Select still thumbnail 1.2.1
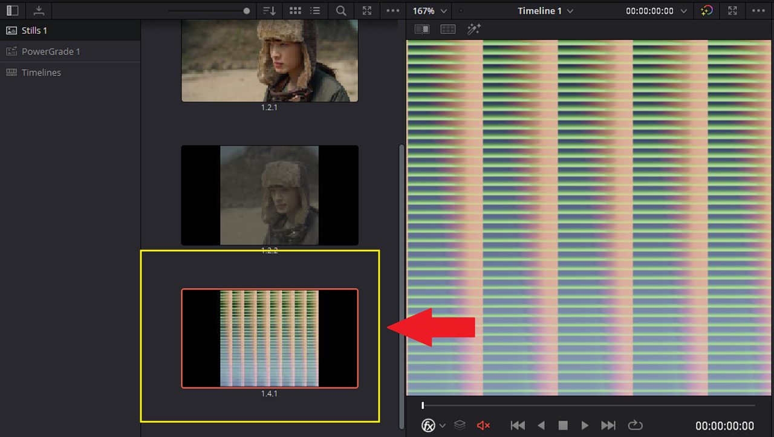 [x=270, y=60]
